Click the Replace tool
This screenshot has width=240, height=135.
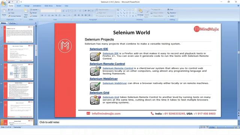172,13
